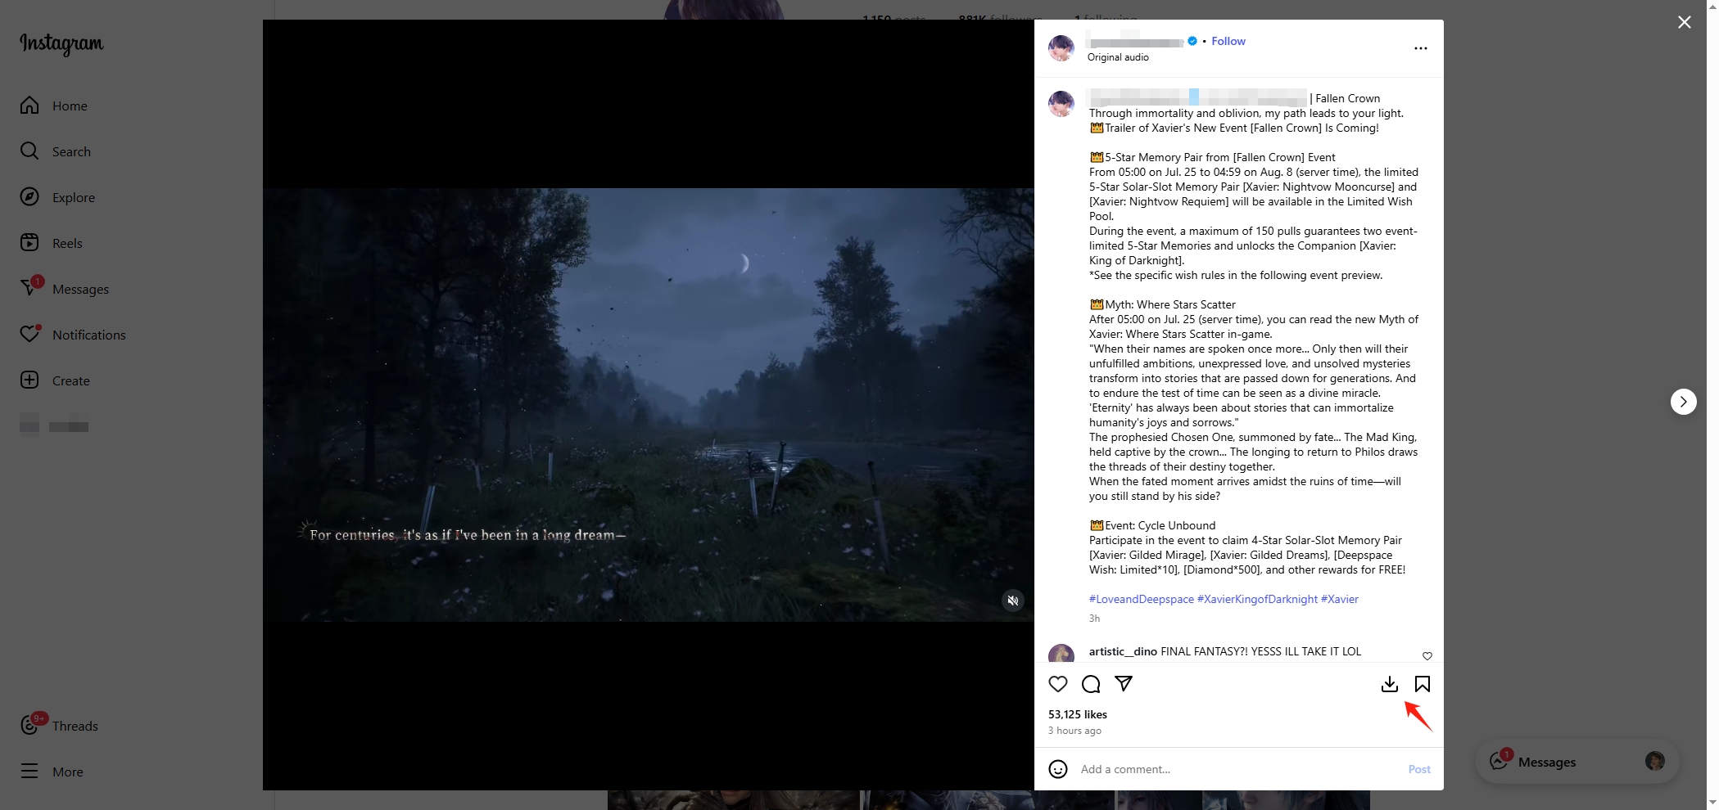Unmute the video with the speaker icon

1013,601
